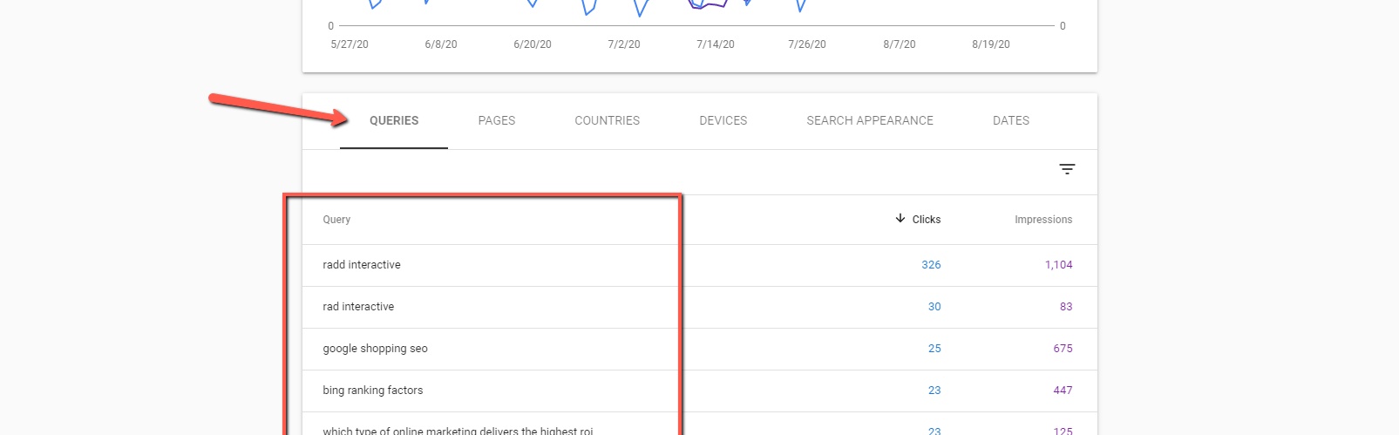Viewport: 1399px width, 435px height.
Task: Click the 675 impressions value
Action: click(x=1063, y=349)
